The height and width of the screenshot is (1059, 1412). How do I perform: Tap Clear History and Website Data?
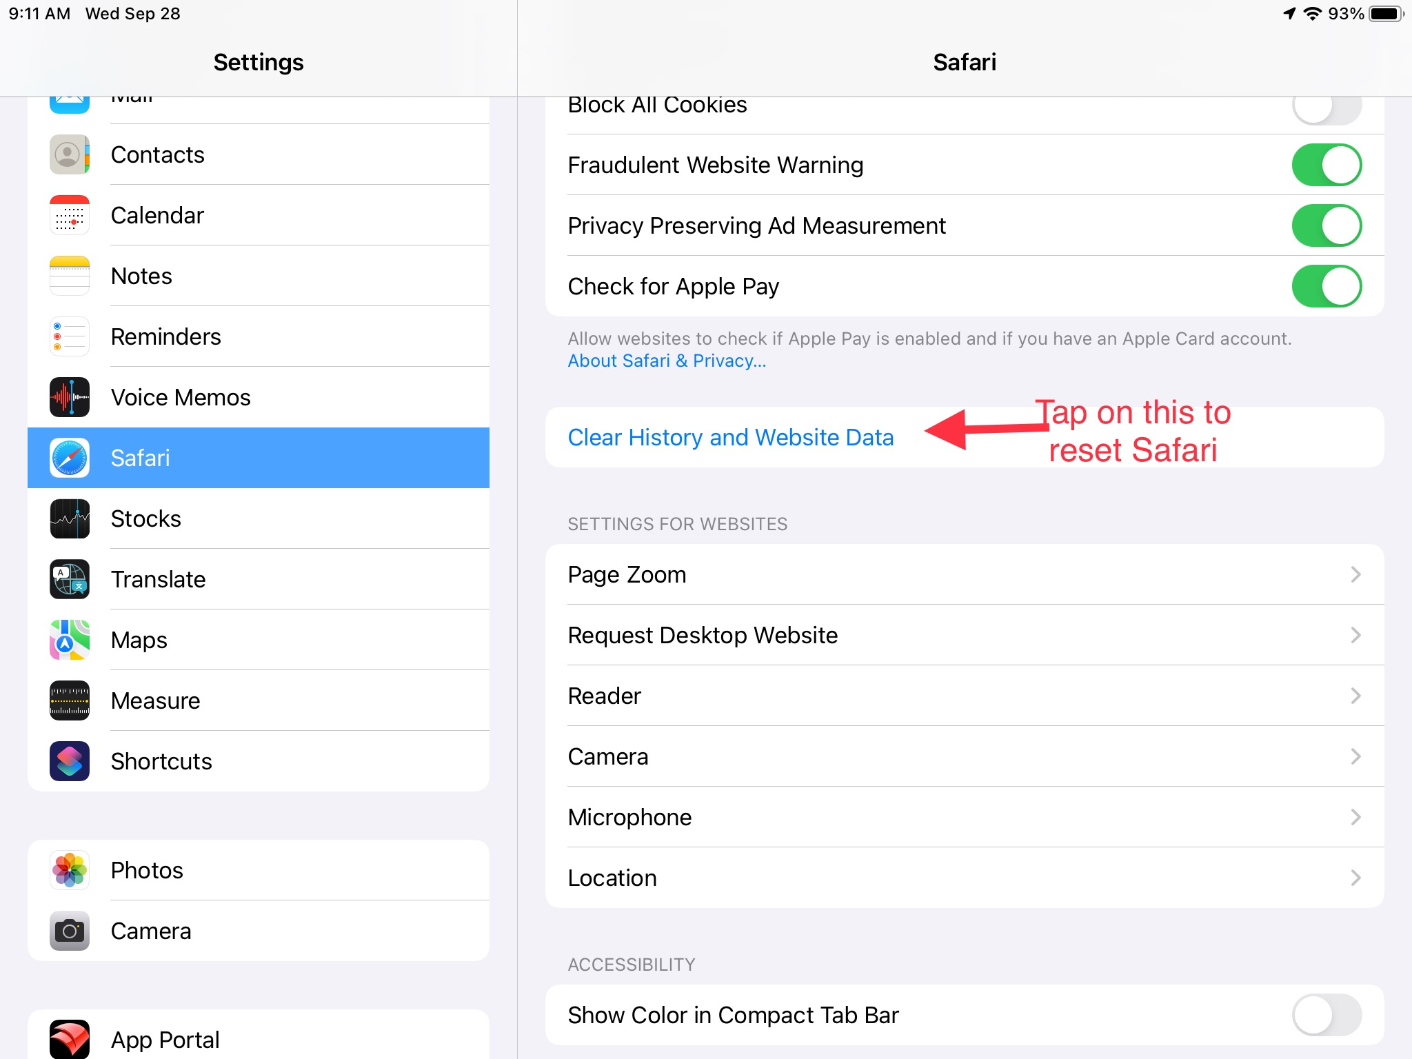(731, 437)
